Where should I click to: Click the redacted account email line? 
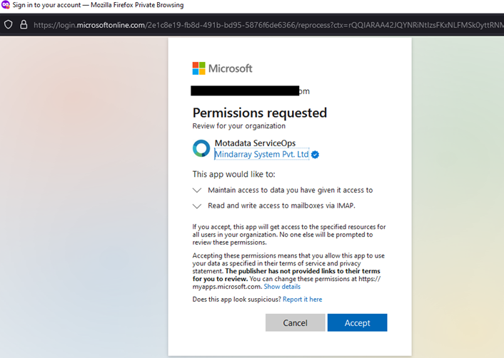pos(250,91)
